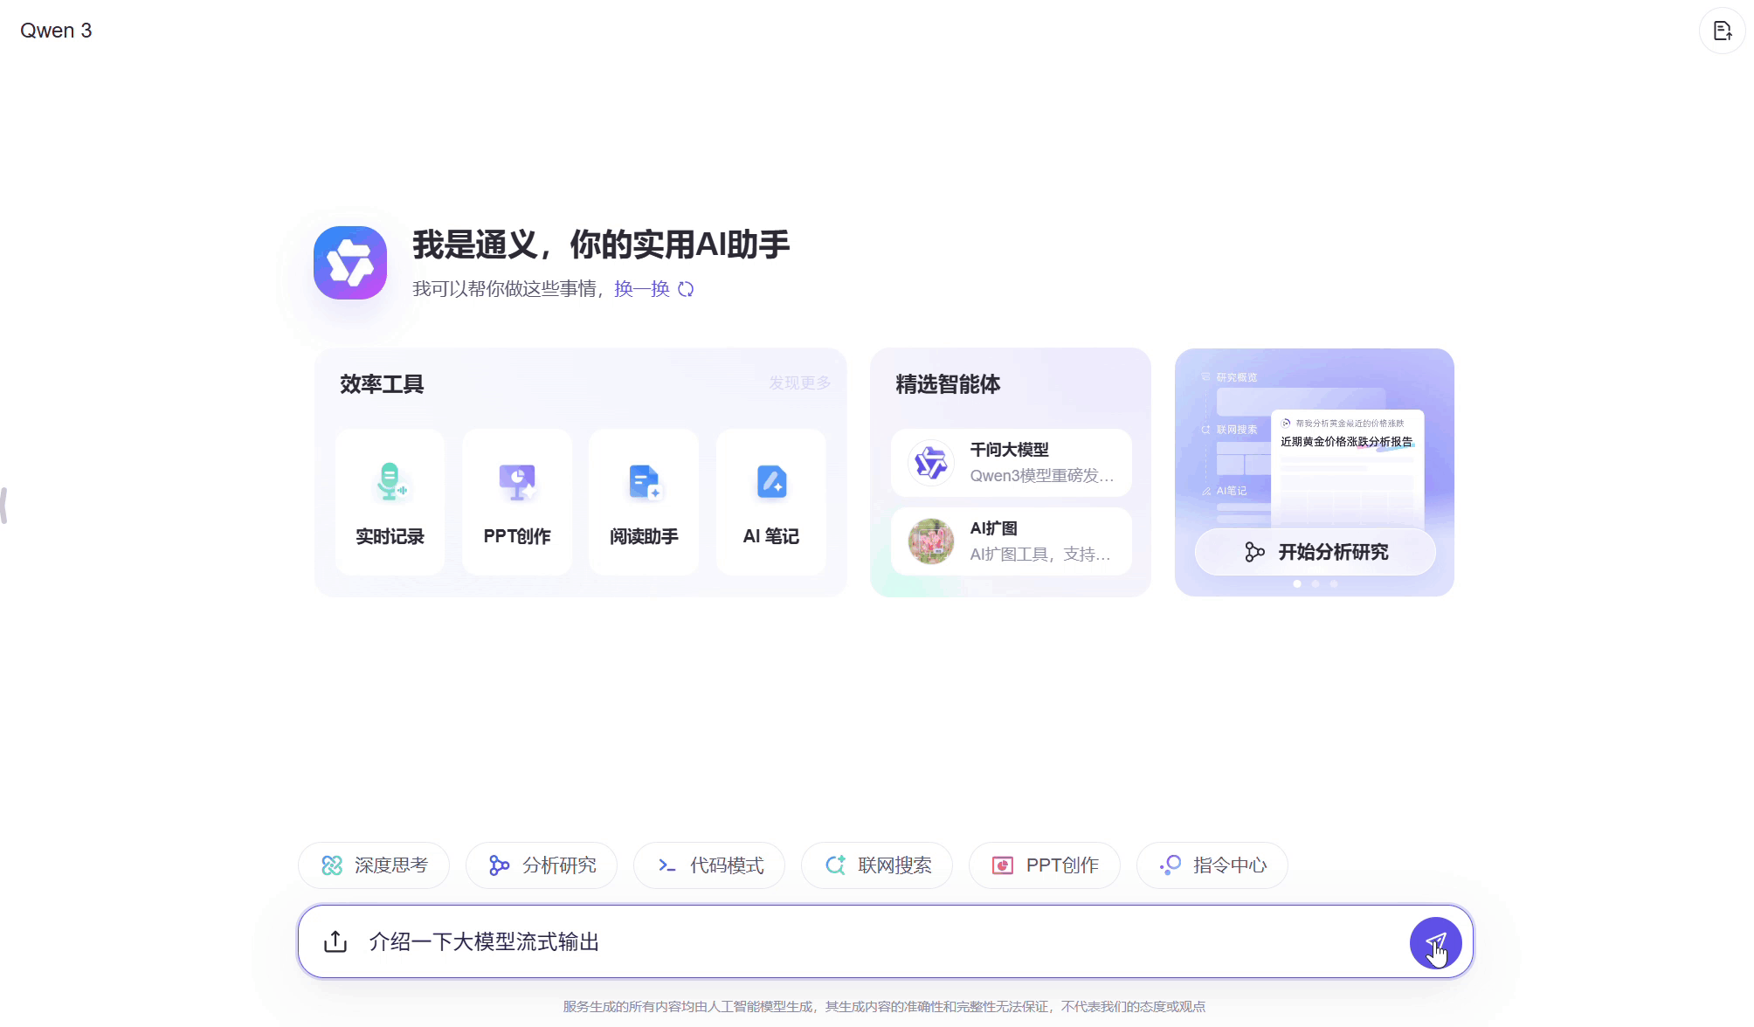
Task: Click the 开始分析研究 button
Action: (1315, 552)
